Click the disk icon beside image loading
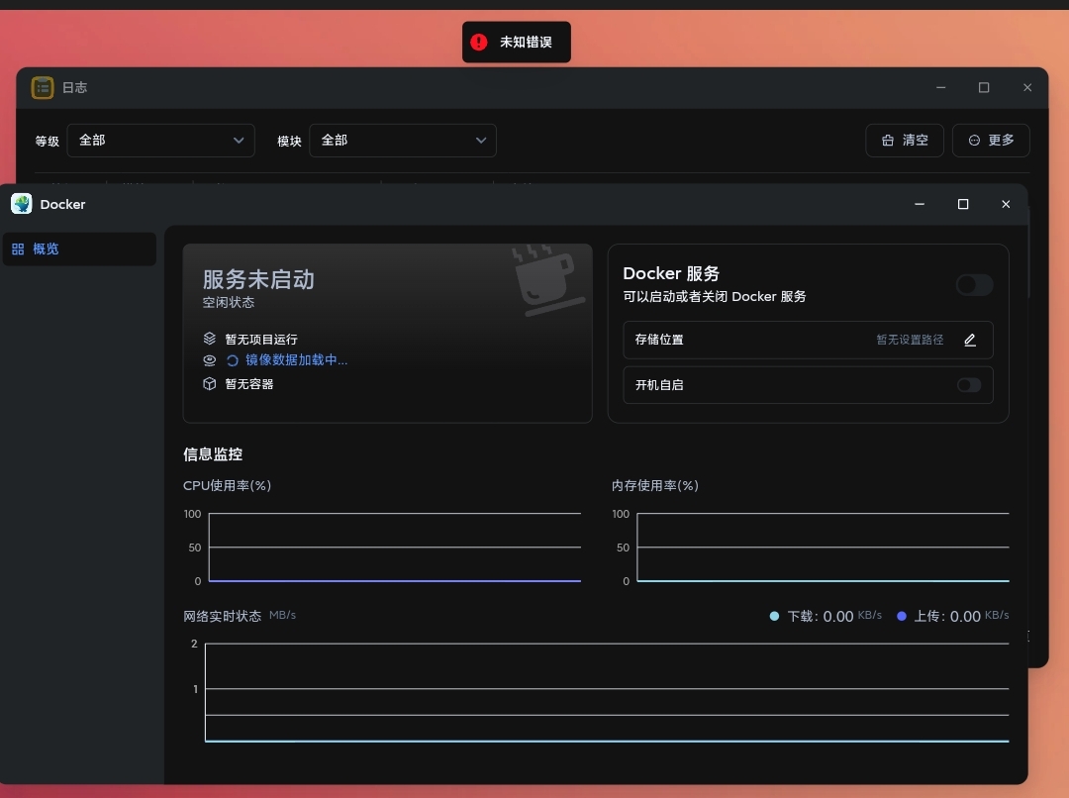The height and width of the screenshot is (798, 1069). 209,360
